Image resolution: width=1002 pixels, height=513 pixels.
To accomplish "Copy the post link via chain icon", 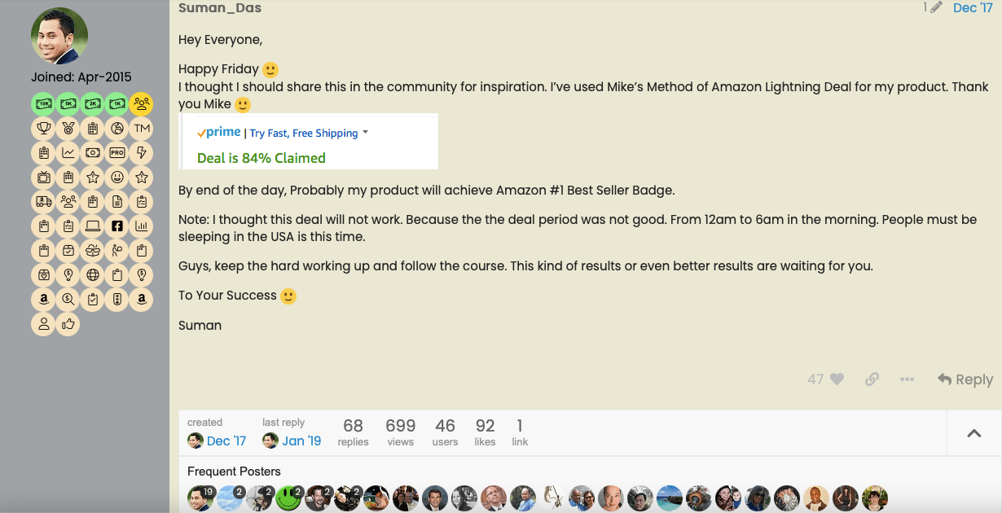I will point(872,379).
